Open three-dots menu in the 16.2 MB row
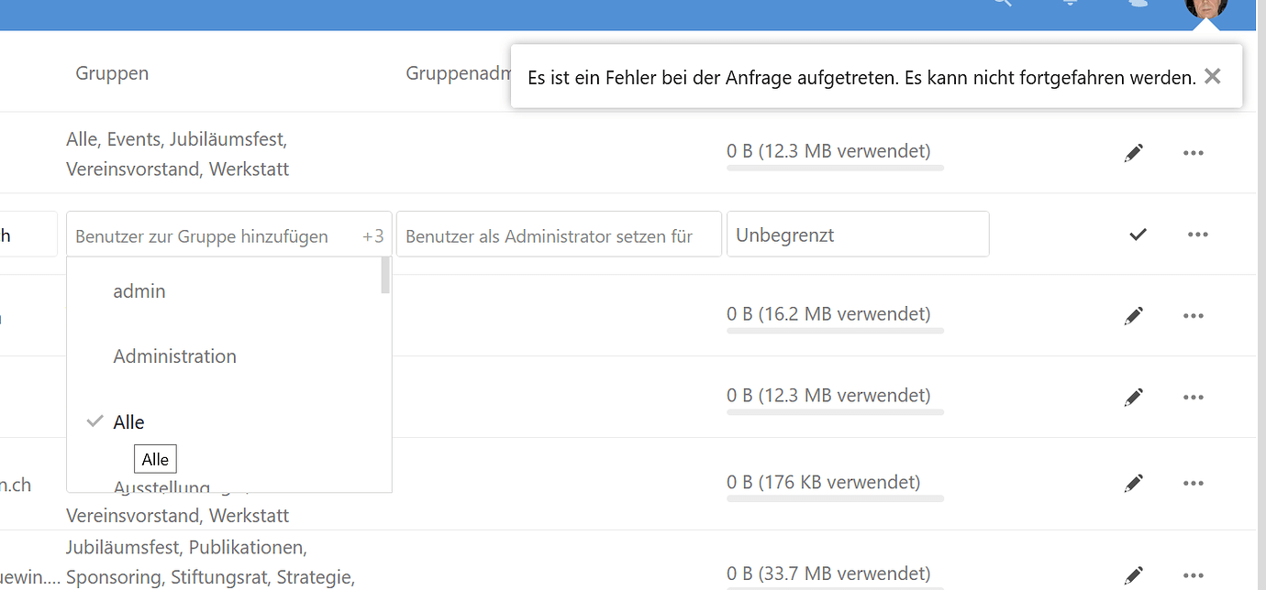This screenshot has width=1266, height=590. (1193, 316)
